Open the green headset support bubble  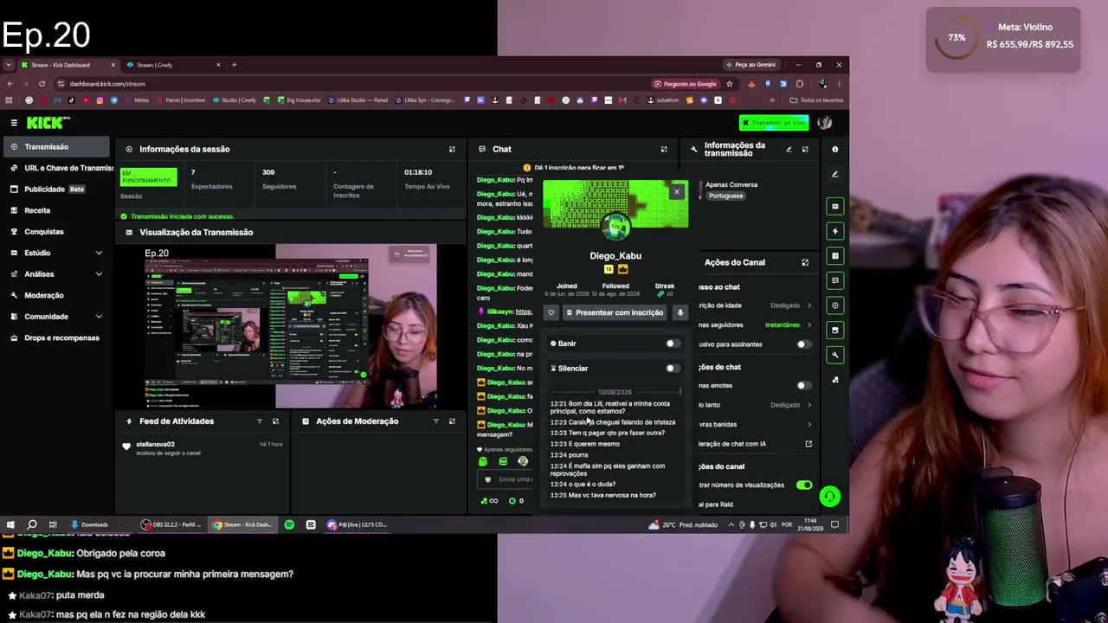click(829, 496)
